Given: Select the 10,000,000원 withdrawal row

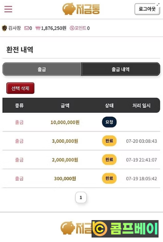Looking at the screenshot, I should click(81, 122).
